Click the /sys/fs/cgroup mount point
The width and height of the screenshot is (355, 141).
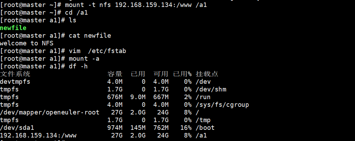point(222,105)
